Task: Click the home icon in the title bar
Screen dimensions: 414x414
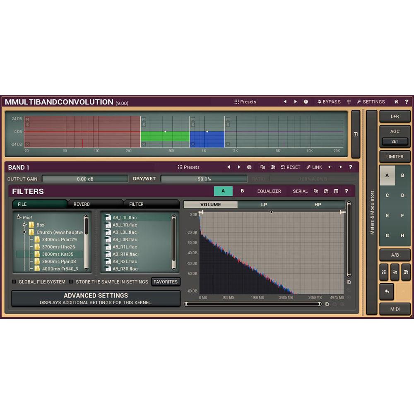Action: pyautogui.click(x=396, y=101)
